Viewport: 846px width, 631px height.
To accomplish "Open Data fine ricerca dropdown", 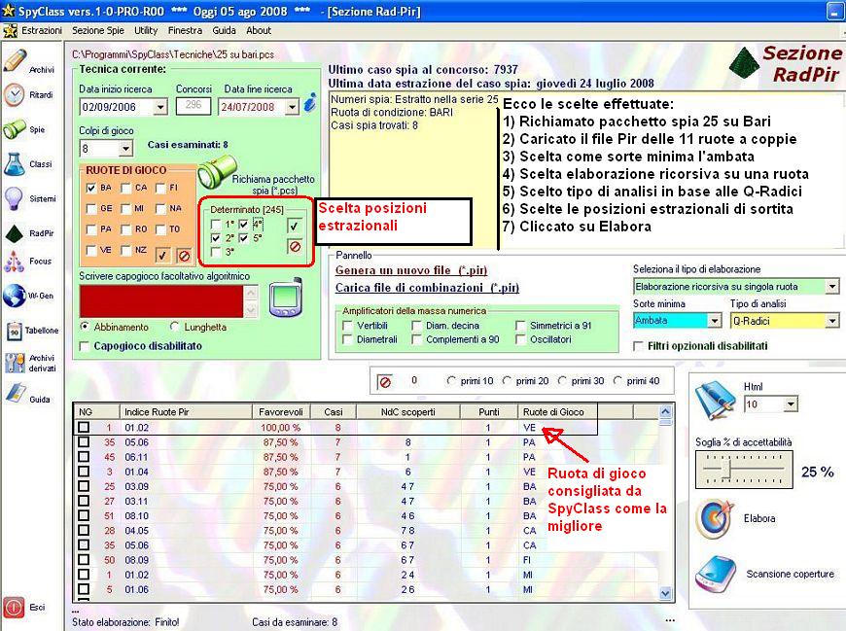I will click(292, 107).
